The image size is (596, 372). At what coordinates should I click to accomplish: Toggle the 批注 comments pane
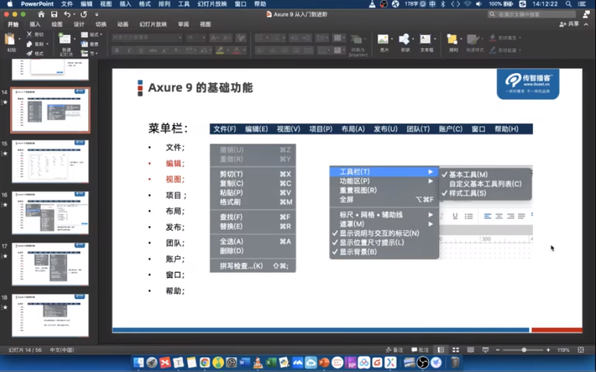point(420,350)
